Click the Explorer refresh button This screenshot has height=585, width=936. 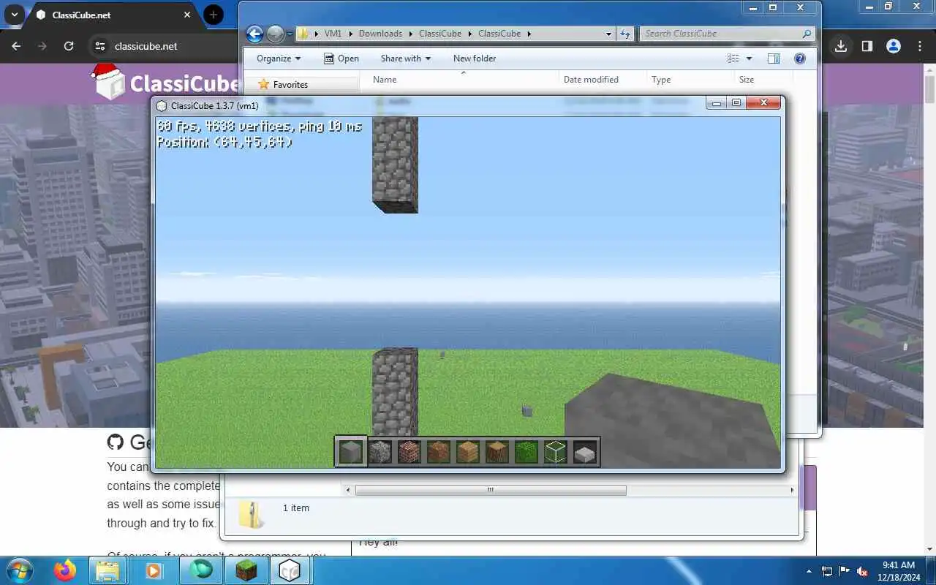point(625,34)
